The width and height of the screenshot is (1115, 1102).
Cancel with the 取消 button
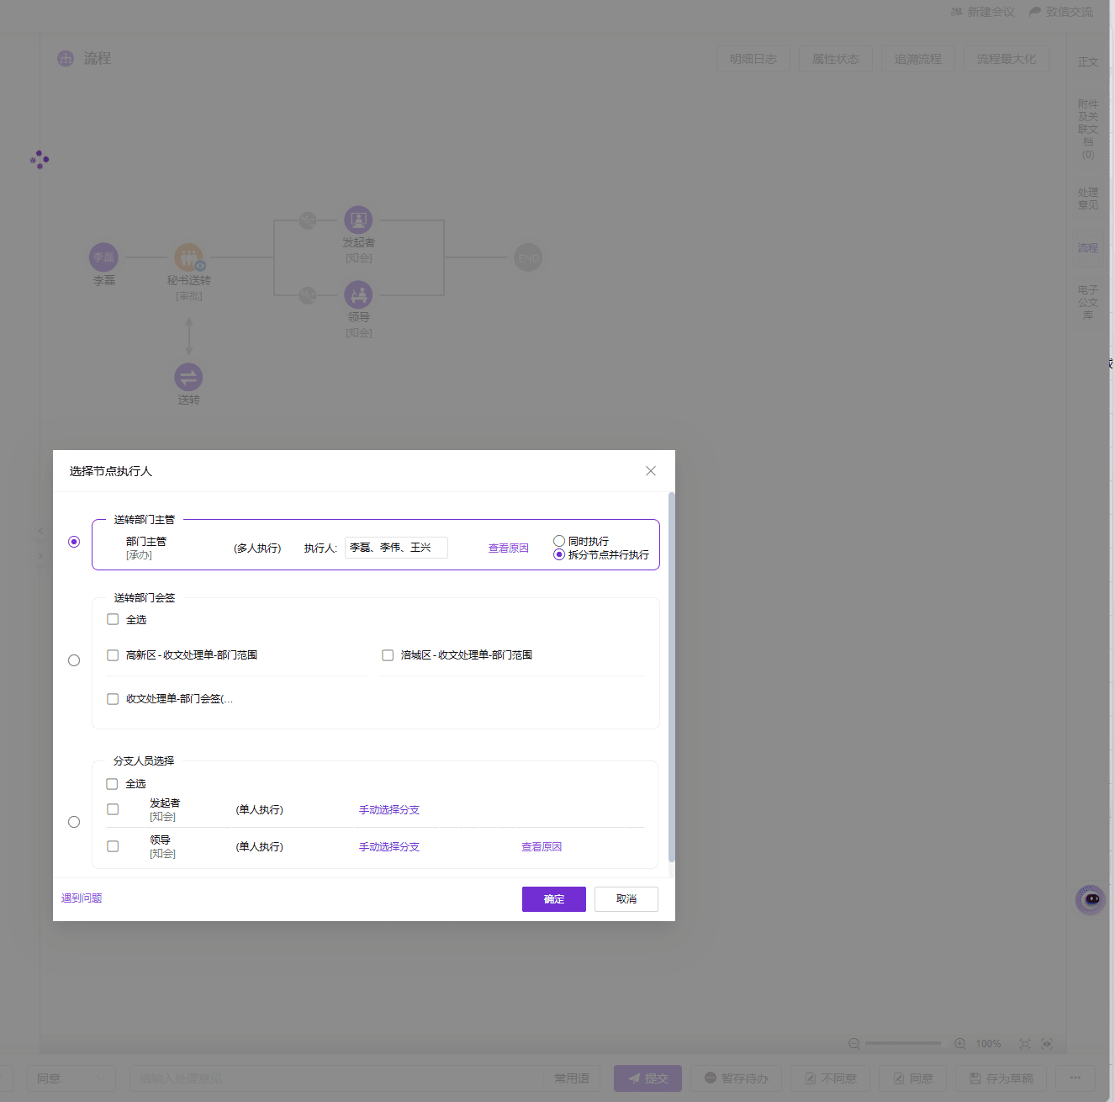[x=626, y=899]
